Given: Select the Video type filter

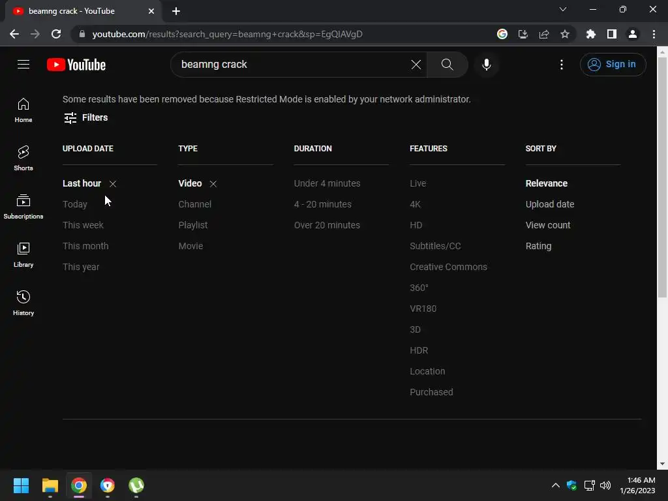Looking at the screenshot, I should pyautogui.click(x=190, y=183).
